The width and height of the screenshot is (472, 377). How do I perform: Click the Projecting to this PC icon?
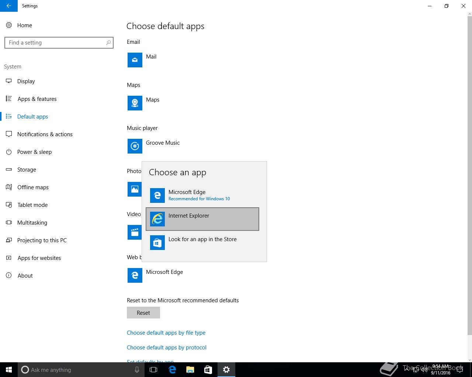click(9, 240)
